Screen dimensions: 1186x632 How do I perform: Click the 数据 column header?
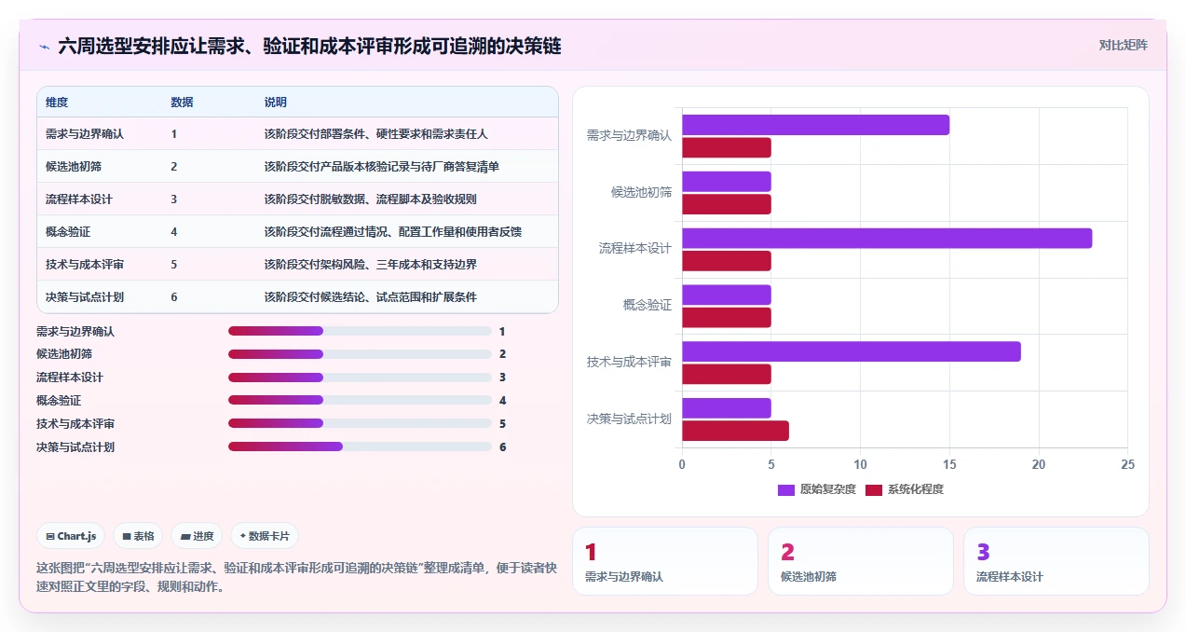[182, 103]
